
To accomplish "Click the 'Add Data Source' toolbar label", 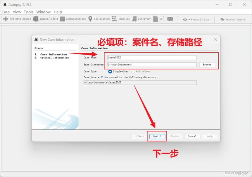I will pos(20,19).
